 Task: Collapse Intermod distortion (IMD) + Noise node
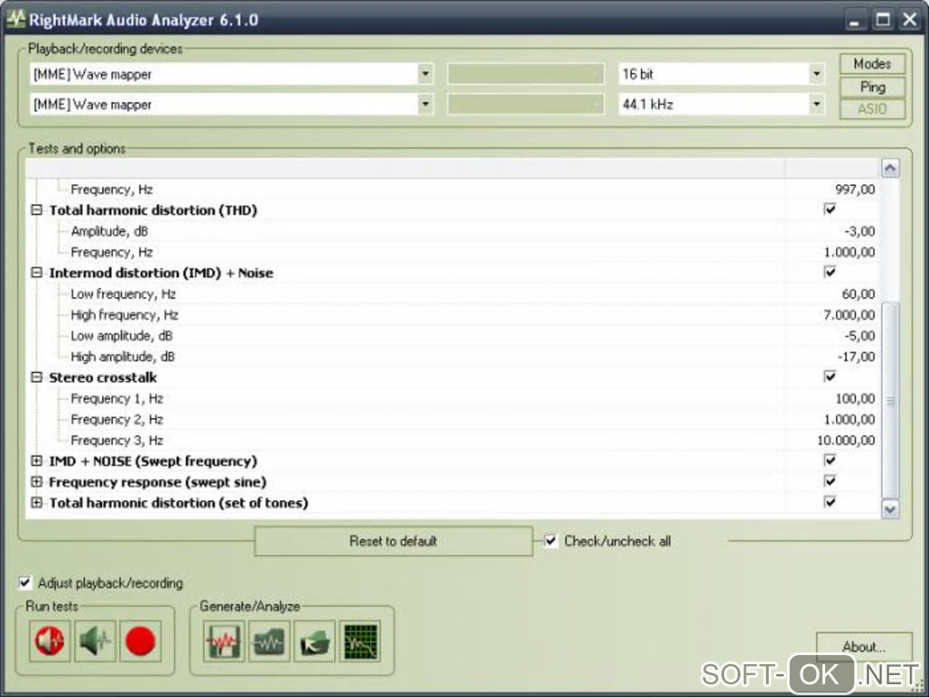pyautogui.click(x=36, y=272)
